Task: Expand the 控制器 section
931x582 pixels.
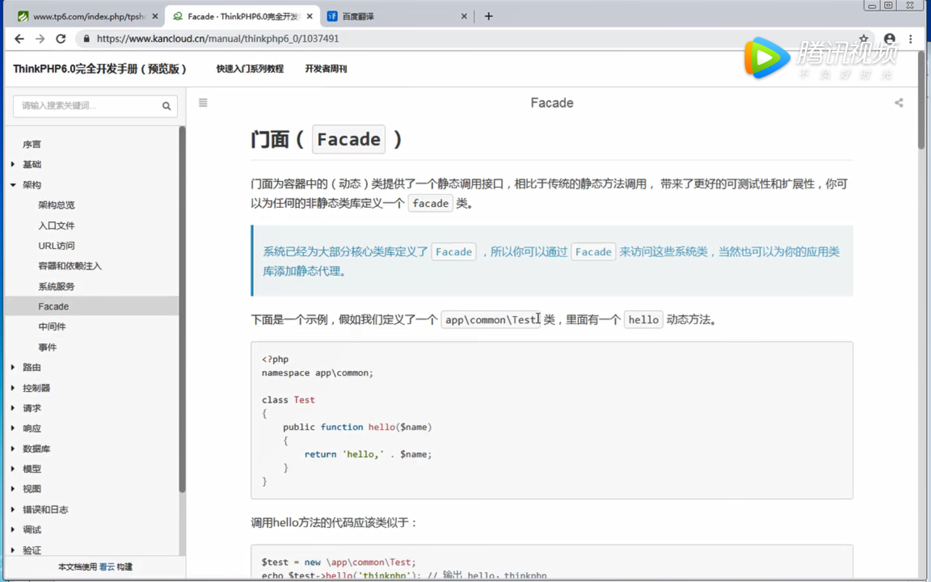Action: [x=13, y=387]
